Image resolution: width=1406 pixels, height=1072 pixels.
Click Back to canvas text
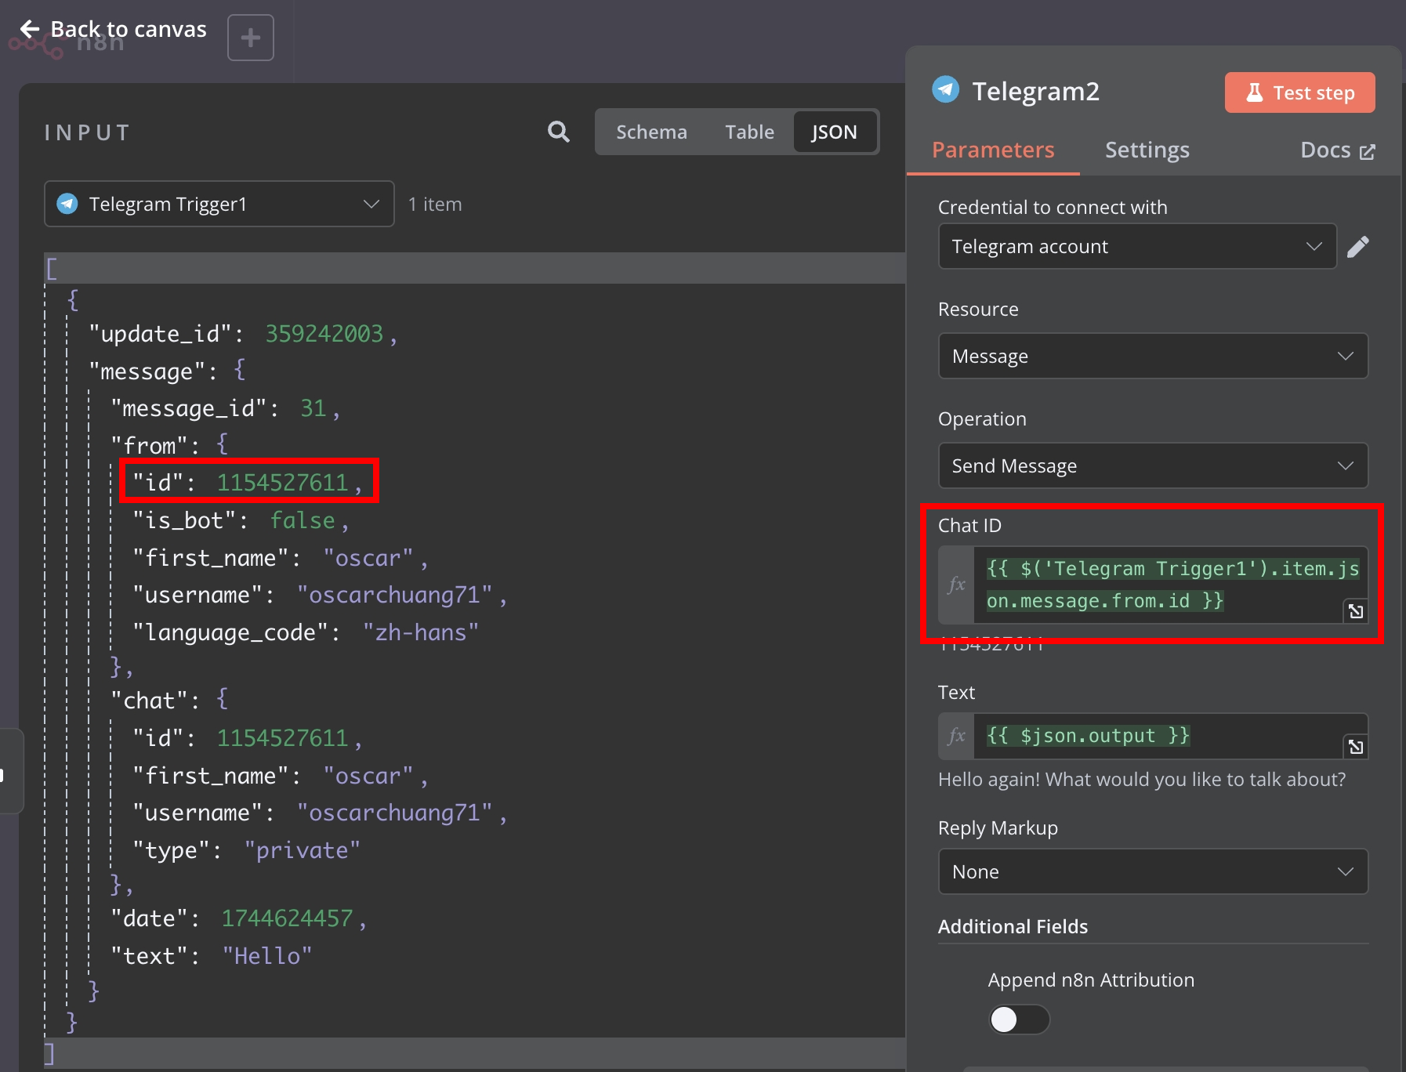129,30
